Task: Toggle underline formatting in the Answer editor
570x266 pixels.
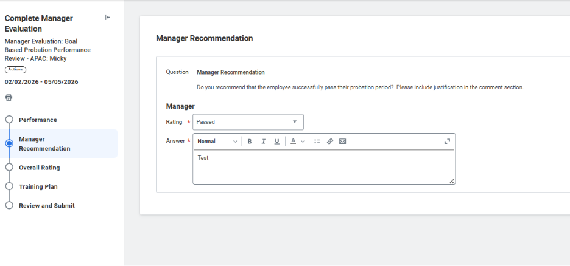Action: coord(277,142)
